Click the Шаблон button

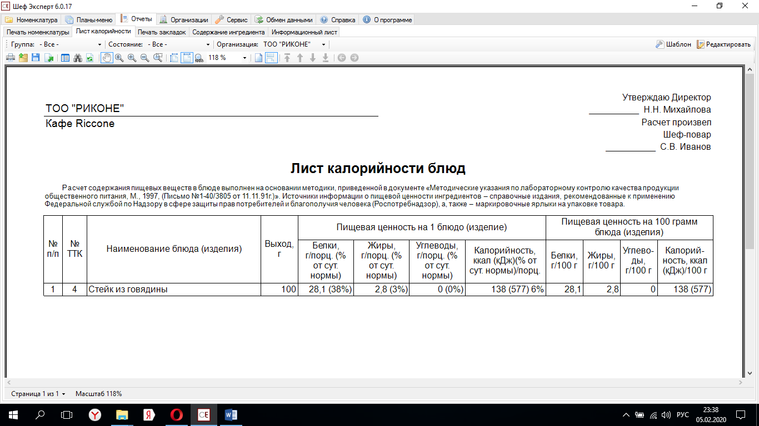coord(673,44)
